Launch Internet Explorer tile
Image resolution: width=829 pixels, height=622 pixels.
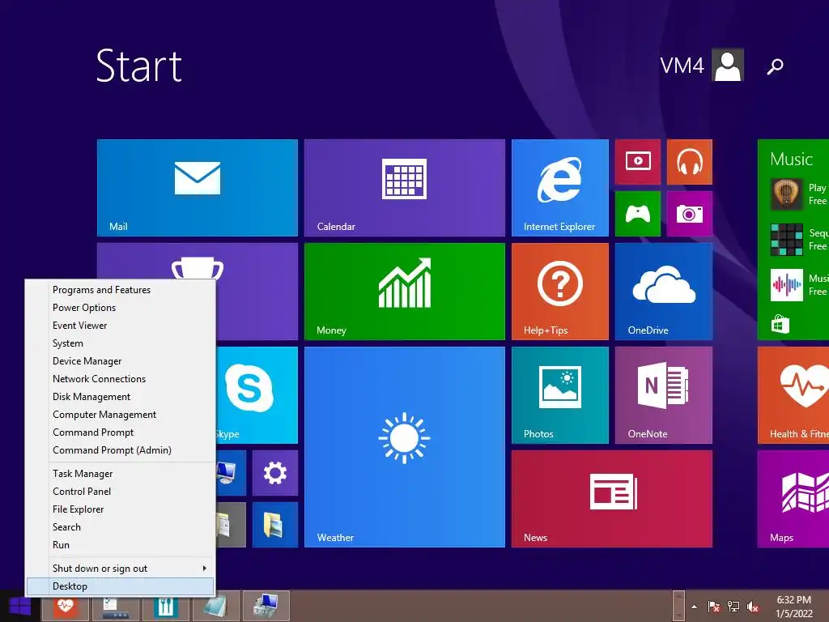[560, 188]
